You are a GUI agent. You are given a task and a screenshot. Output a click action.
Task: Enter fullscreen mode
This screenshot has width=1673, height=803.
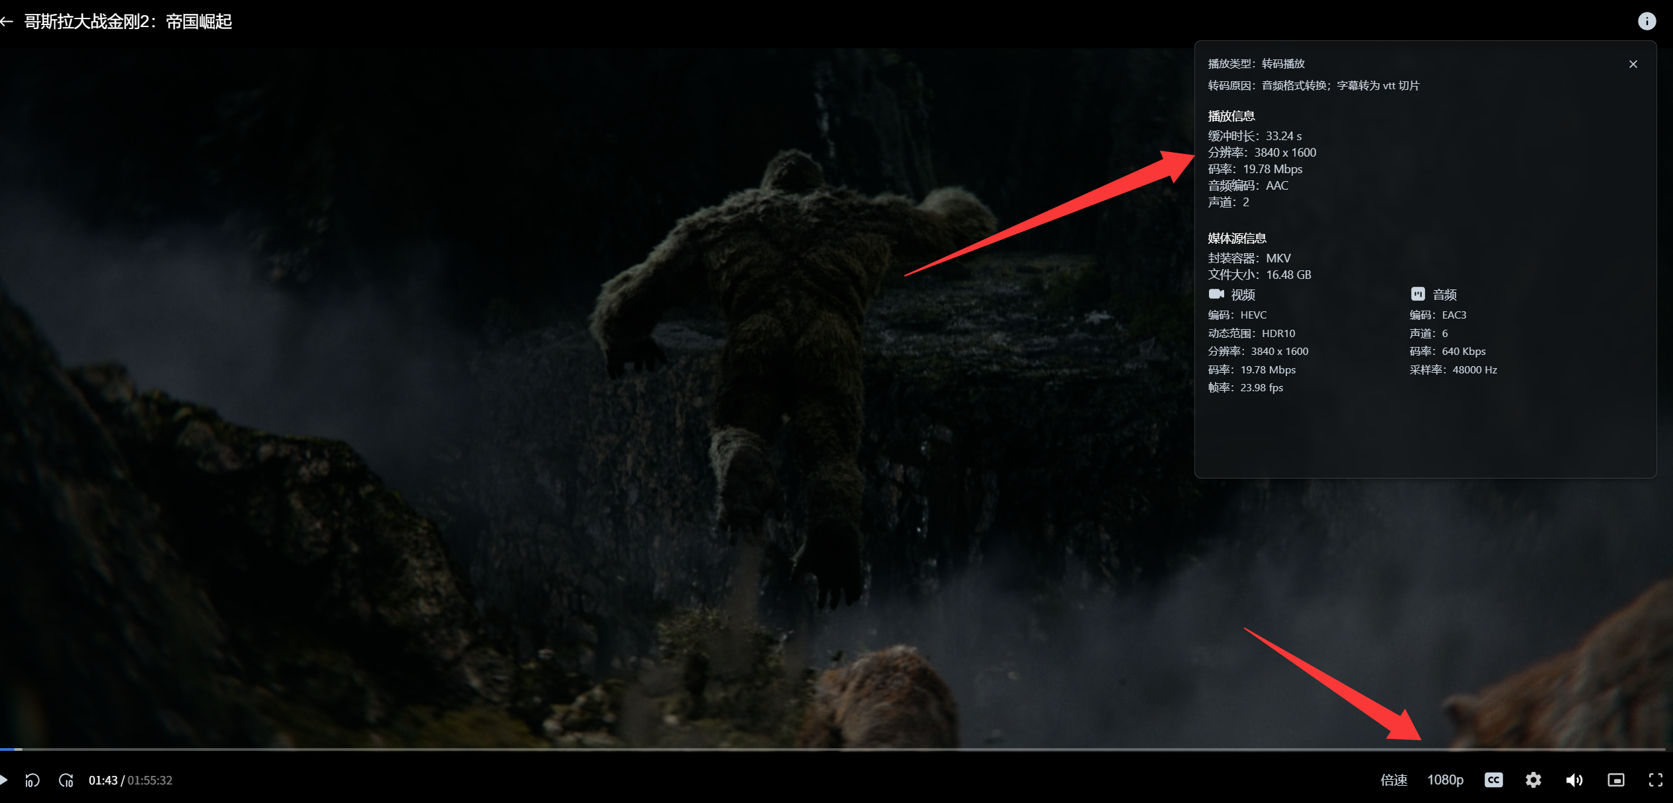tap(1656, 781)
